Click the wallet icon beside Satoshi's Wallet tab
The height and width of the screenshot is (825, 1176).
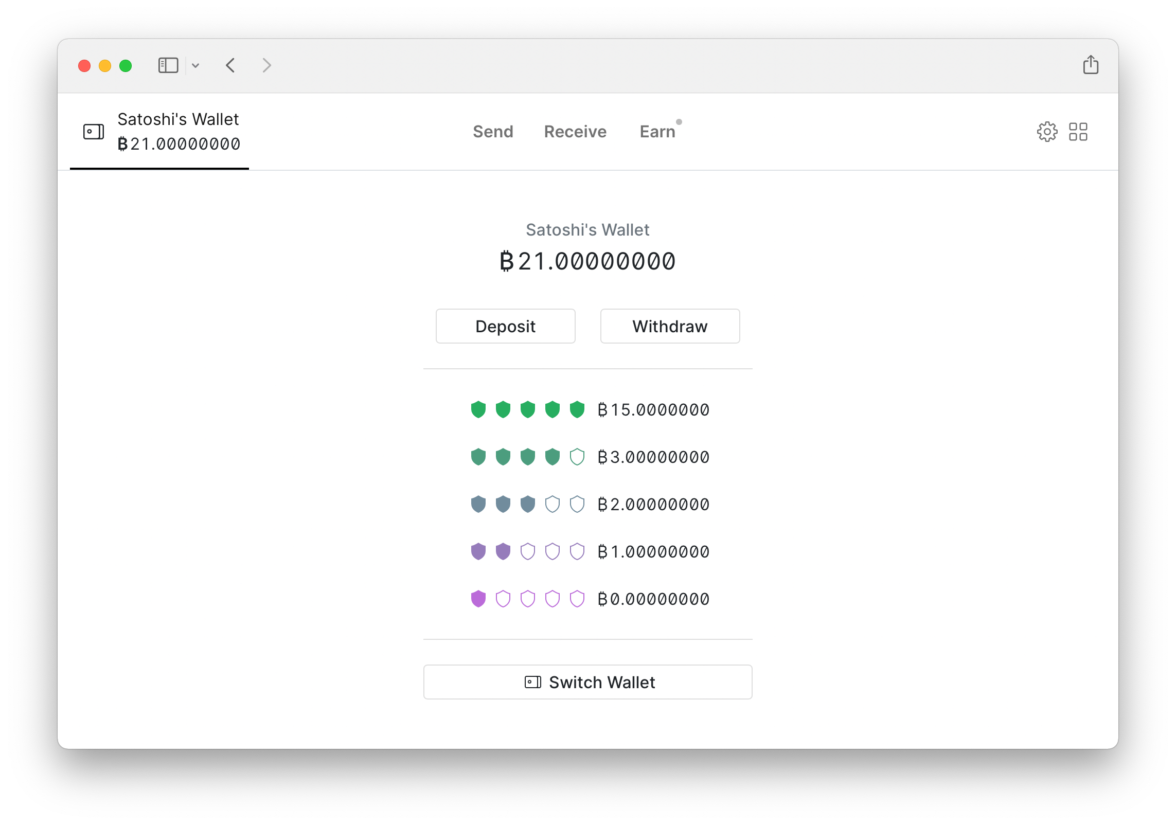(94, 132)
